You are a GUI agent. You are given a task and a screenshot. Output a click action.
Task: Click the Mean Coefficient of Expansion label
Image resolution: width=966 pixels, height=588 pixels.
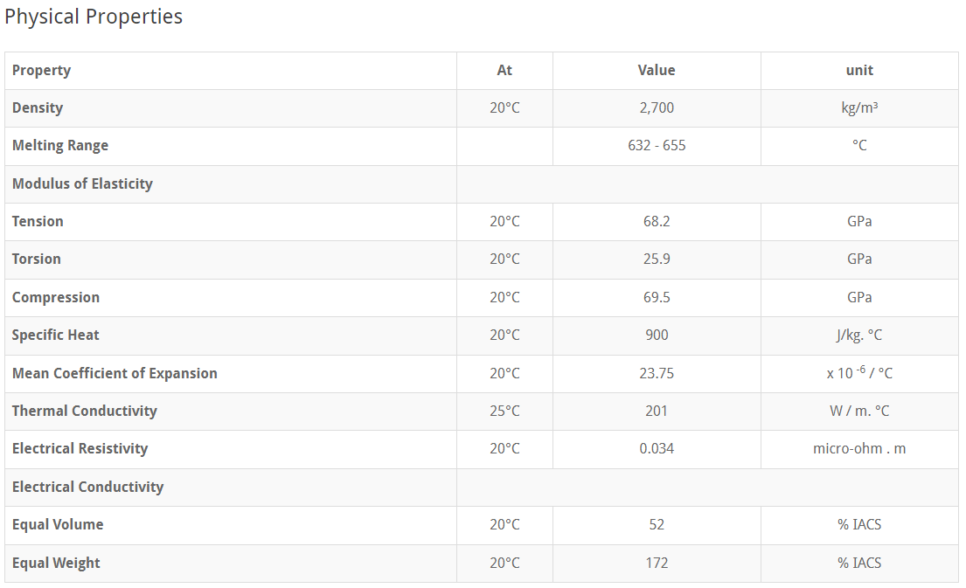point(115,373)
